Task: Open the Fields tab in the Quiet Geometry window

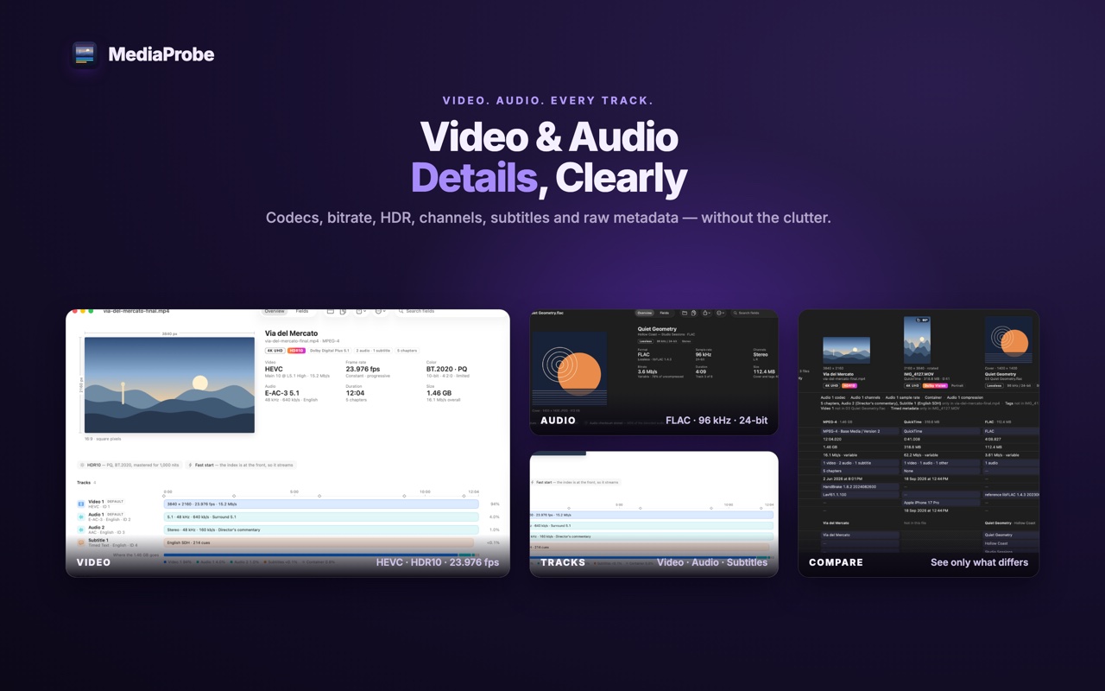Action: click(664, 313)
